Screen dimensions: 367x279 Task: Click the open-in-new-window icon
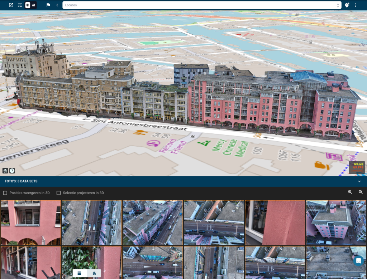point(11,5)
